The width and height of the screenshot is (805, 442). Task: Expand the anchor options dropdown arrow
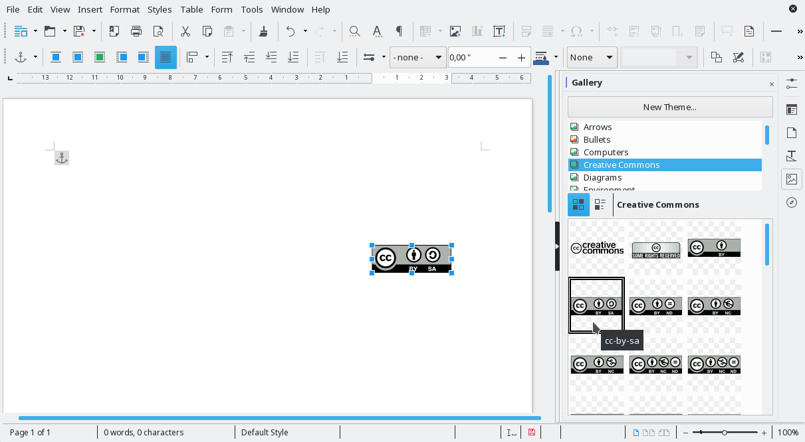tap(35, 57)
